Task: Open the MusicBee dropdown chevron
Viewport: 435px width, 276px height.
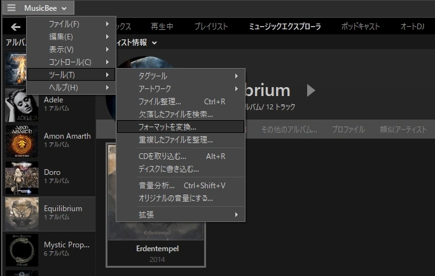Action: 64,9
